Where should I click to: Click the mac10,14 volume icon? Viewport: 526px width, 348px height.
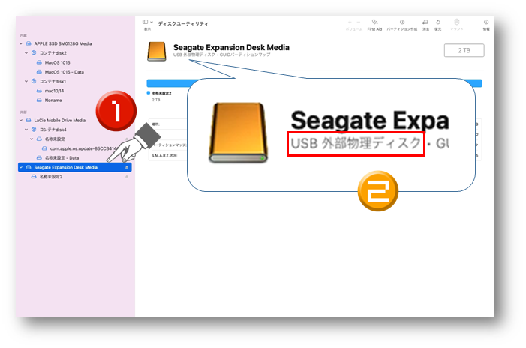(x=39, y=91)
